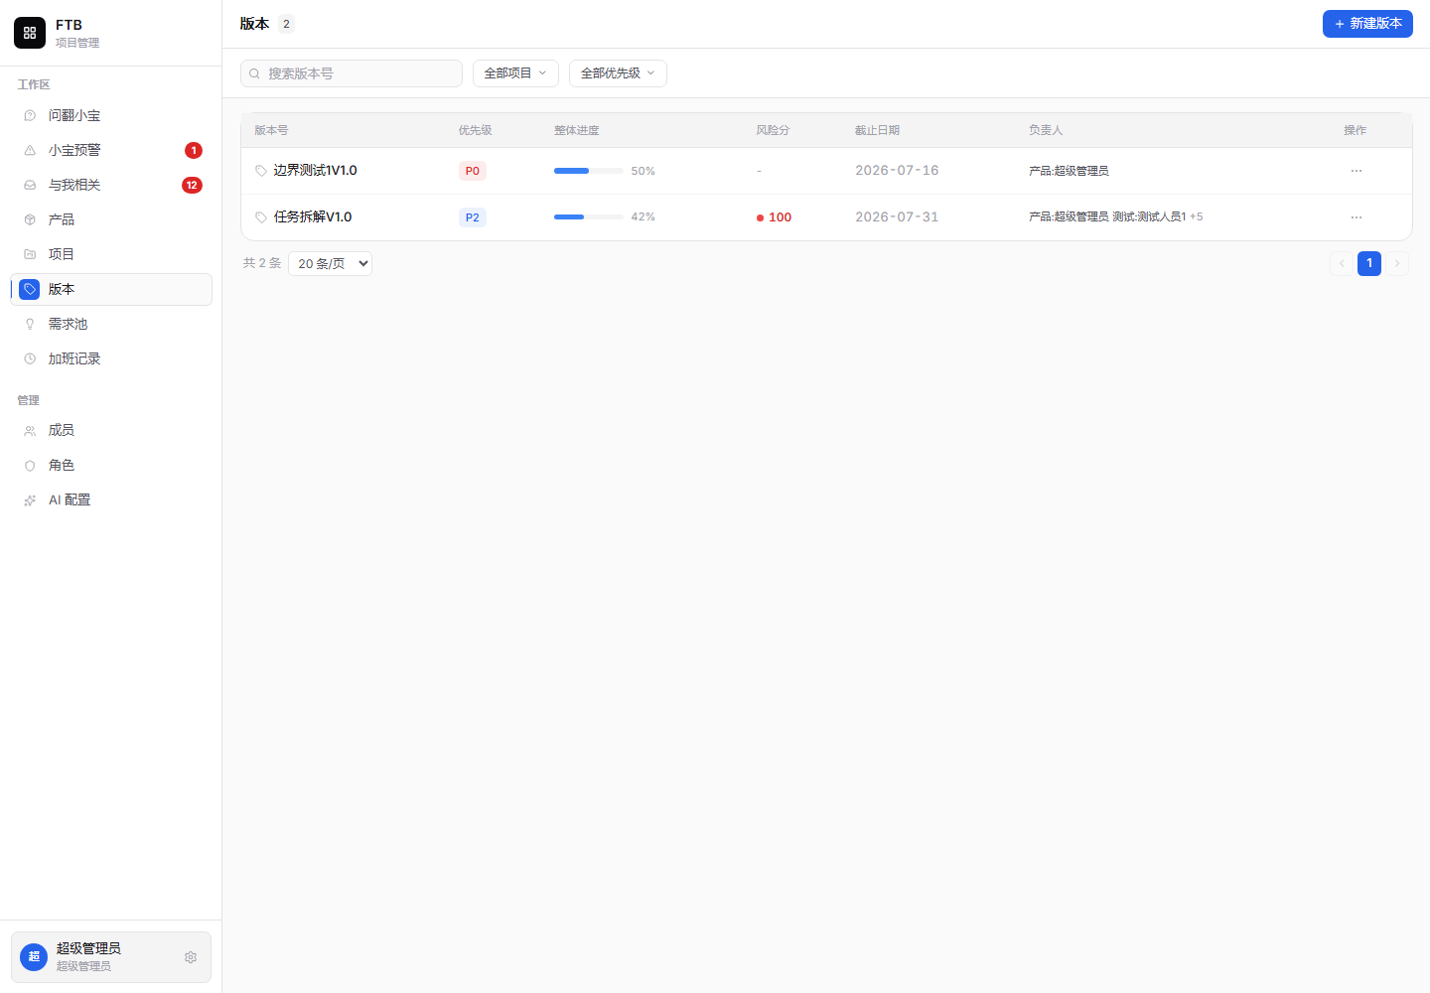This screenshot has width=1430, height=993.
Task: Navigate to 需求池 menu item
Action: pos(111,325)
